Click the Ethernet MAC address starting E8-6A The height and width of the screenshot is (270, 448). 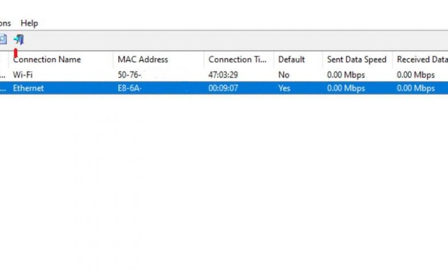click(x=130, y=88)
